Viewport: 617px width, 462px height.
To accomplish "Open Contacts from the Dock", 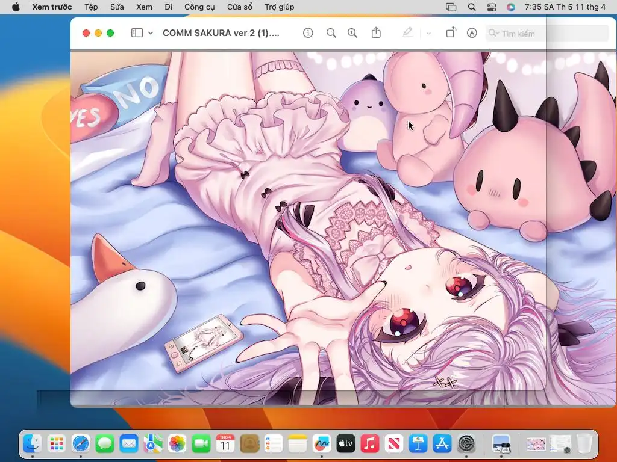I will pyautogui.click(x=249, y=443).
